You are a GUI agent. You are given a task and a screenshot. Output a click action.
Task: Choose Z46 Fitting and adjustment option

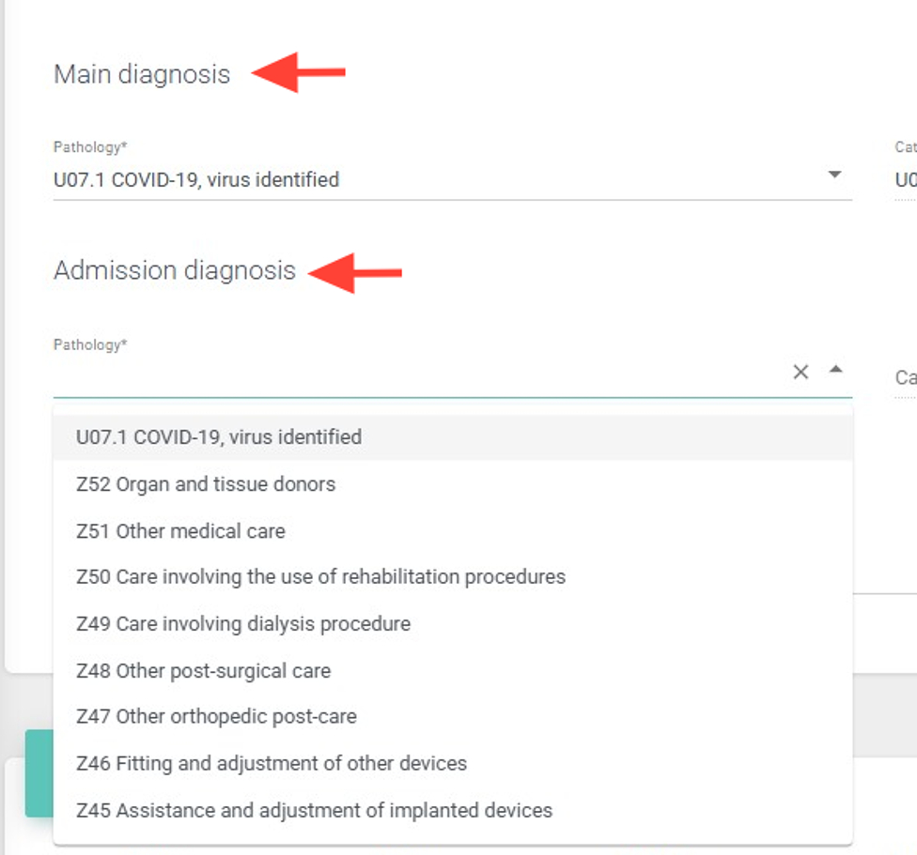(272, 763)
